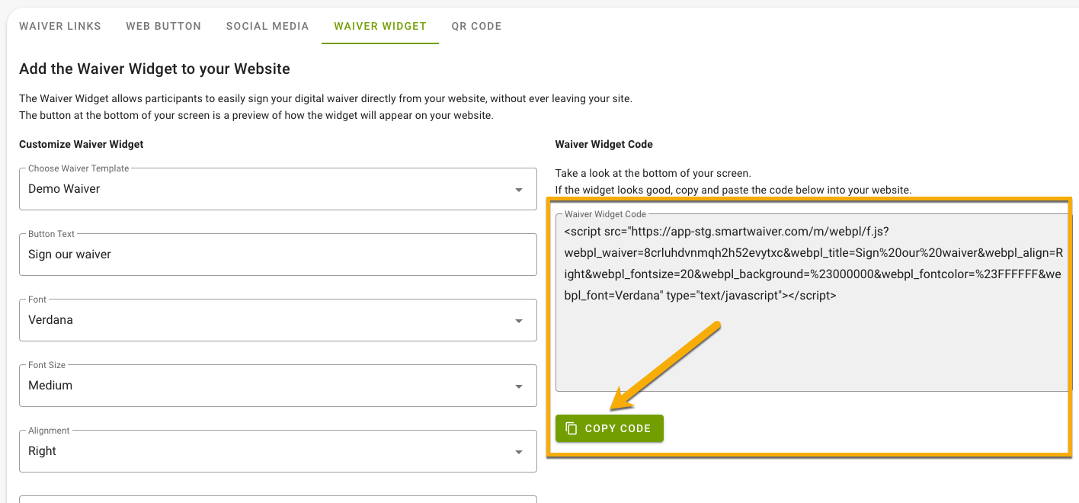Click the 'Take a look at the bottom' text
The image size is (1079, 503).
[653, 173]
